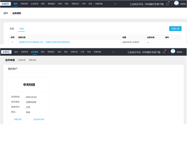This screenshot has height=142, width=187.
Task: Switch to the 未读 tab
Action: click(12, 29)
